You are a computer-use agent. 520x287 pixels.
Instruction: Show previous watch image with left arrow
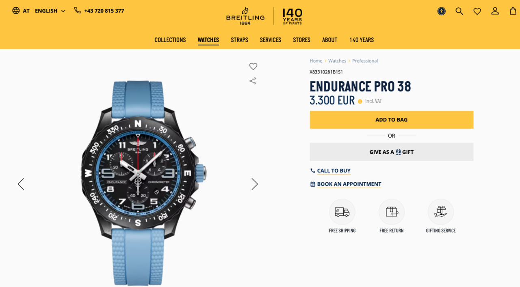[x=21, y=184]
